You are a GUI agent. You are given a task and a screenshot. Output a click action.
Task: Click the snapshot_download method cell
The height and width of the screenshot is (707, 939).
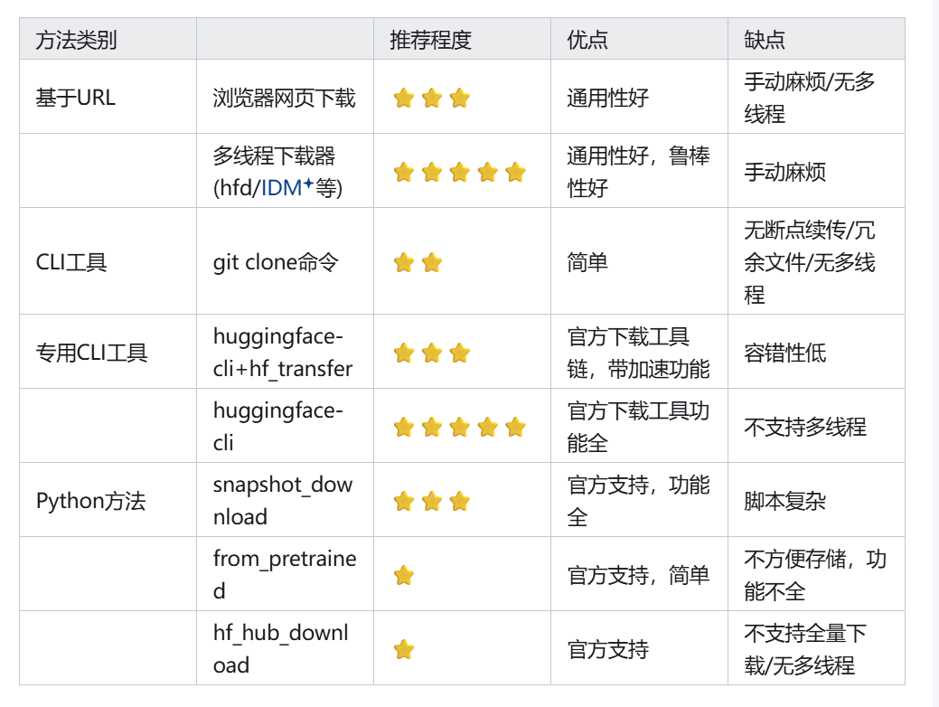point(285,500)
